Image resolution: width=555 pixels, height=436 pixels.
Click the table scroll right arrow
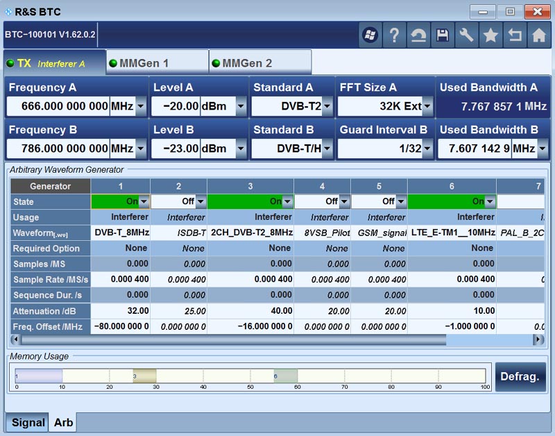[x=538, y=339]
